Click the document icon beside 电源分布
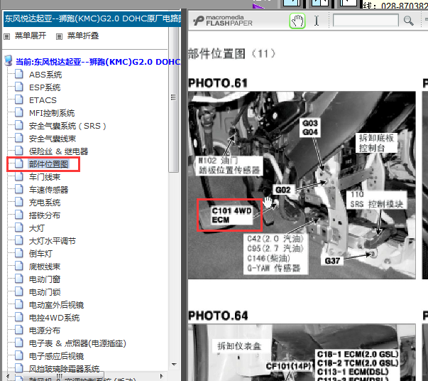The image size is (428, 381). 19,330
